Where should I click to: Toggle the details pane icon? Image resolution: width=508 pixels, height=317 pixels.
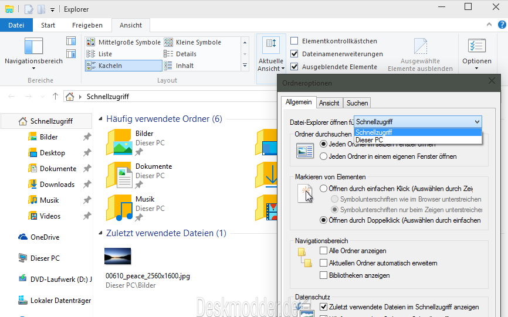click(x=71, y=54)
